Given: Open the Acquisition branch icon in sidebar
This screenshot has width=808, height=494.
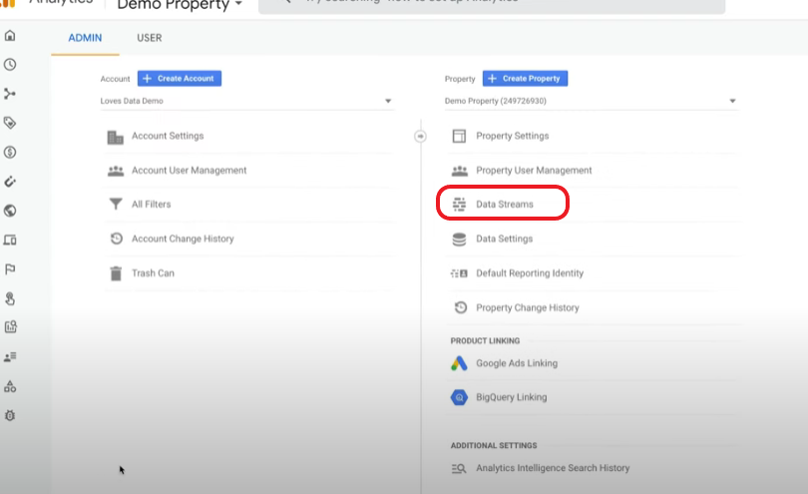Looking at the screenshot, I should 10,94.
